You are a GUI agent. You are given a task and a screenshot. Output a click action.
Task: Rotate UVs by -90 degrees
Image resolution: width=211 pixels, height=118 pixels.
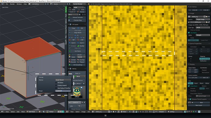tap(73, 40)
